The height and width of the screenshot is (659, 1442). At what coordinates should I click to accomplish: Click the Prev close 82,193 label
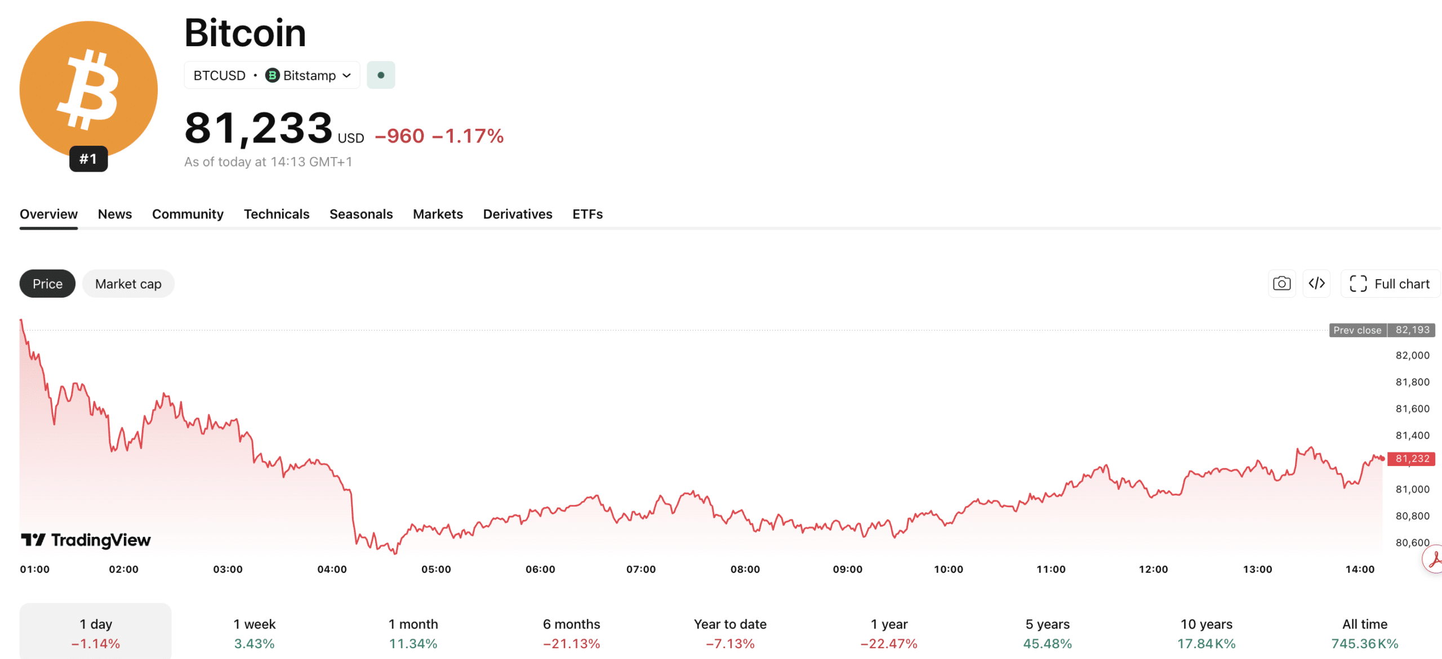pyautogui.click(x=1382, y=330)
